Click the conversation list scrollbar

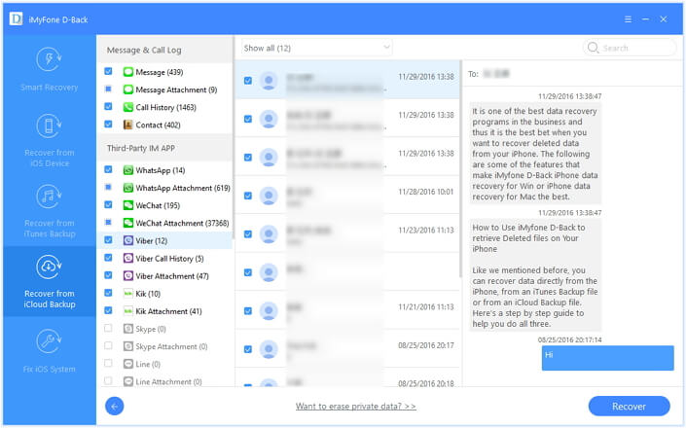[x=460, y=170]
